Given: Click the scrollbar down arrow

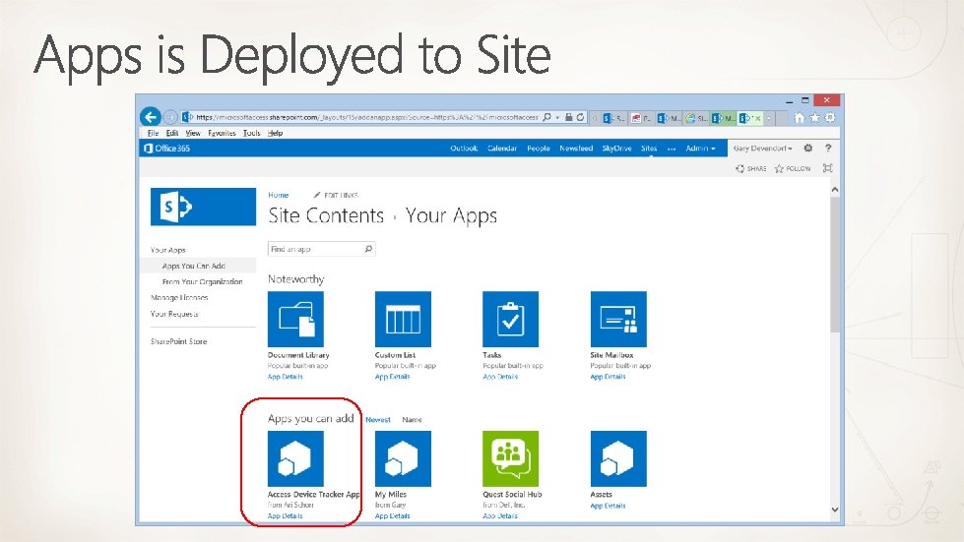Looking at the screenshot, I should [x=834, y=510].
